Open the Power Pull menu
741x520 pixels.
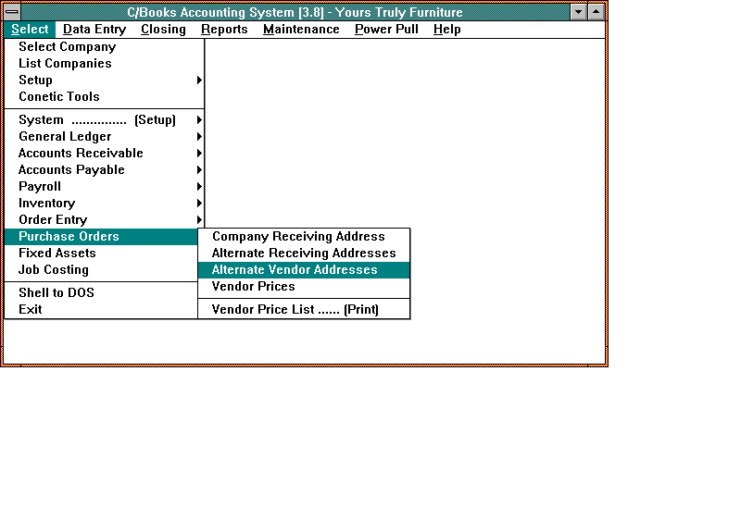[386, 30]
